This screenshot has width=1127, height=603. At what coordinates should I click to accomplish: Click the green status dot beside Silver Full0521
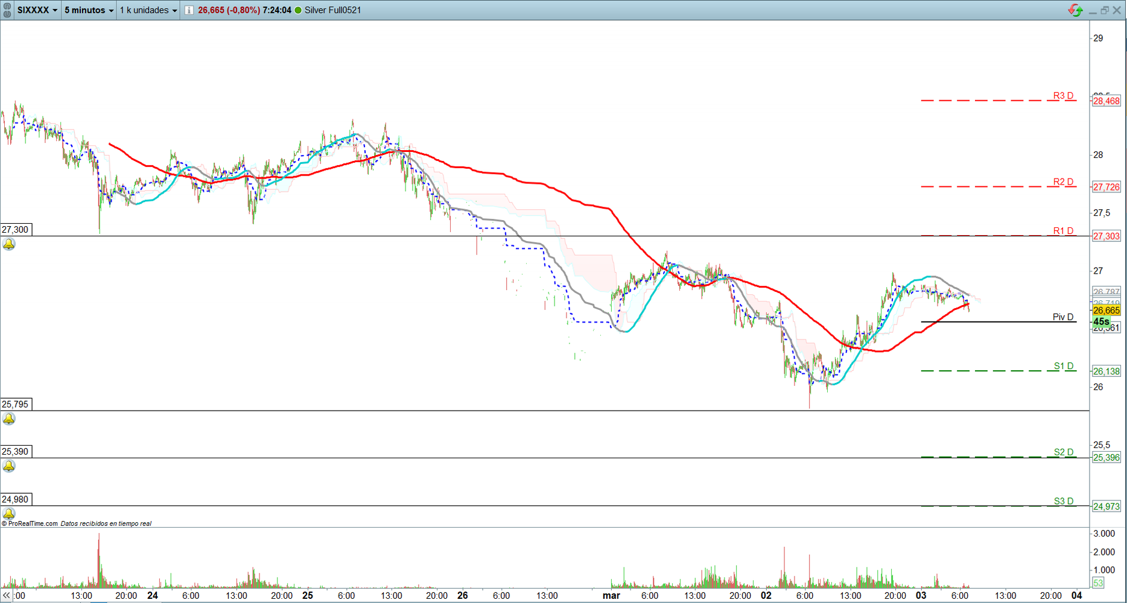(298, 10)
